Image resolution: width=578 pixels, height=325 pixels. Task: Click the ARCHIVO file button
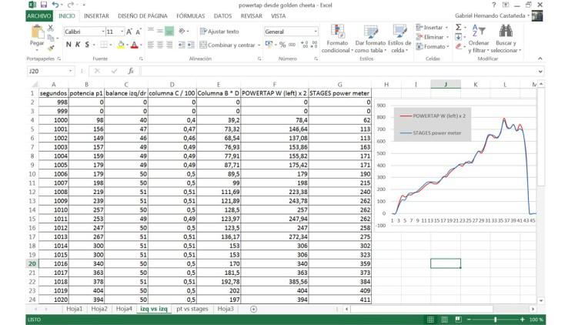39,15
